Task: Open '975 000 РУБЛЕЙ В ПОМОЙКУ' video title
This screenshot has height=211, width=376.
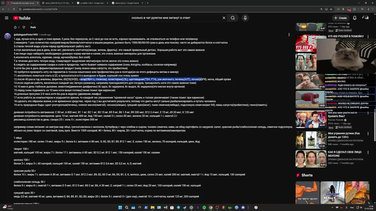Action: pos(346,36)
